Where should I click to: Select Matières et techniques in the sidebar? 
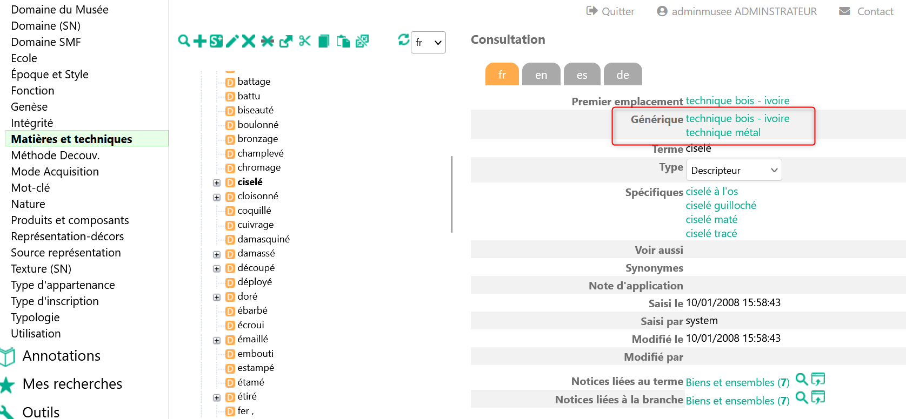(86, 139)
